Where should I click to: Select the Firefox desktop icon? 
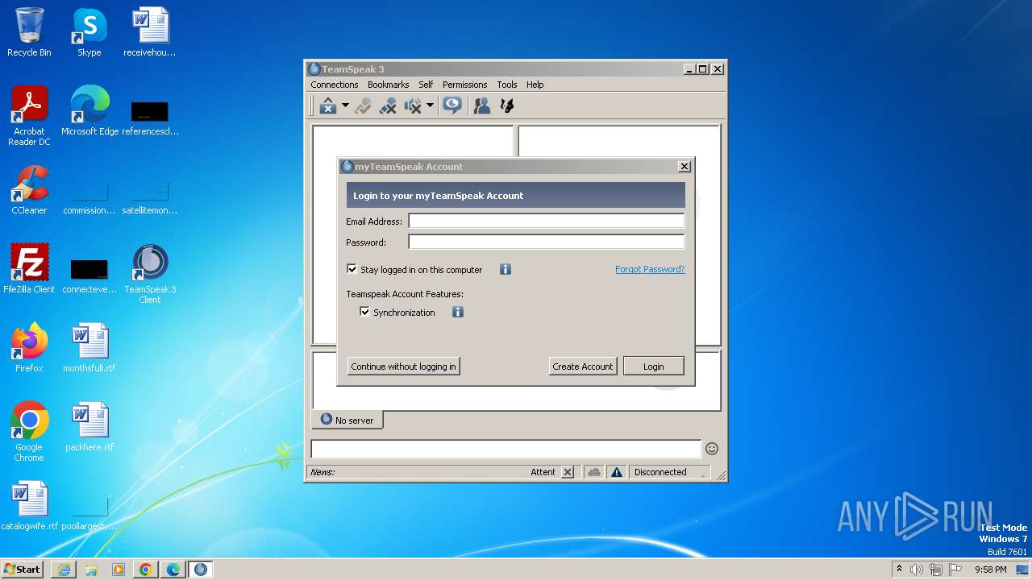tap(29, 347)
